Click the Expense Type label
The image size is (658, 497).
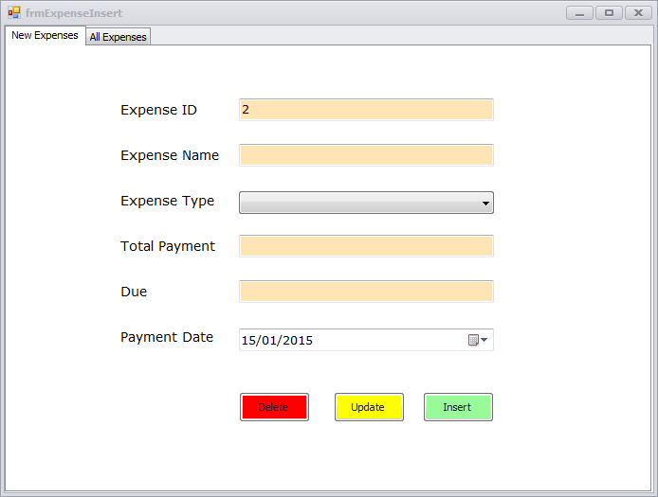point(168,201)
